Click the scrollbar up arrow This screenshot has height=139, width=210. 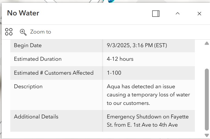207,43
